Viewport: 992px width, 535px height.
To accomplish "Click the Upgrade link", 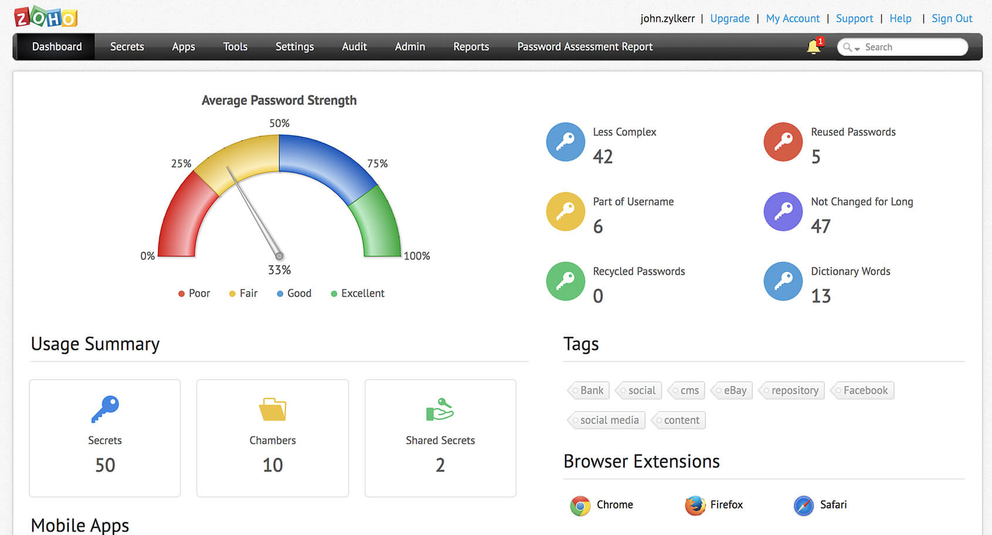I will point(729,18).
